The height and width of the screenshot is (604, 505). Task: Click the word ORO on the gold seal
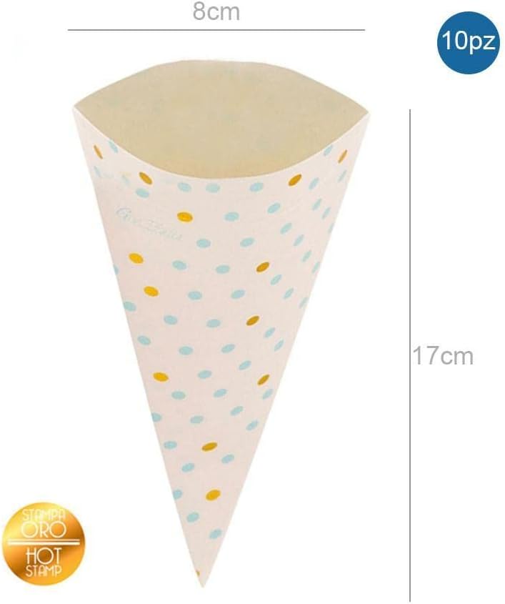coord(44,531)
